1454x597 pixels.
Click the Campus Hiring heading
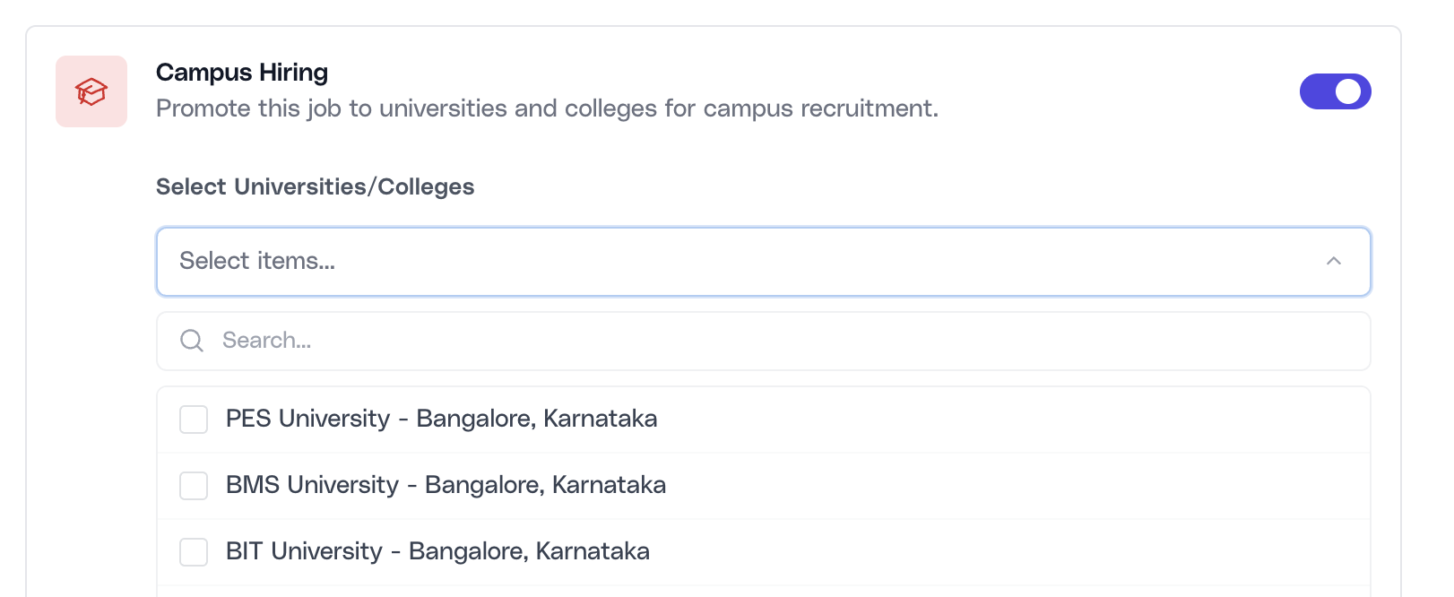[241, 72]
